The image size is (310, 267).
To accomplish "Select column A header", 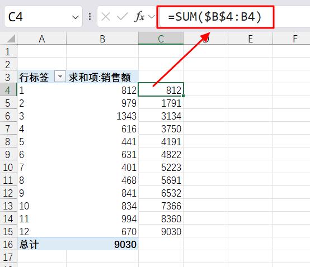I will (x=42, y=39).
